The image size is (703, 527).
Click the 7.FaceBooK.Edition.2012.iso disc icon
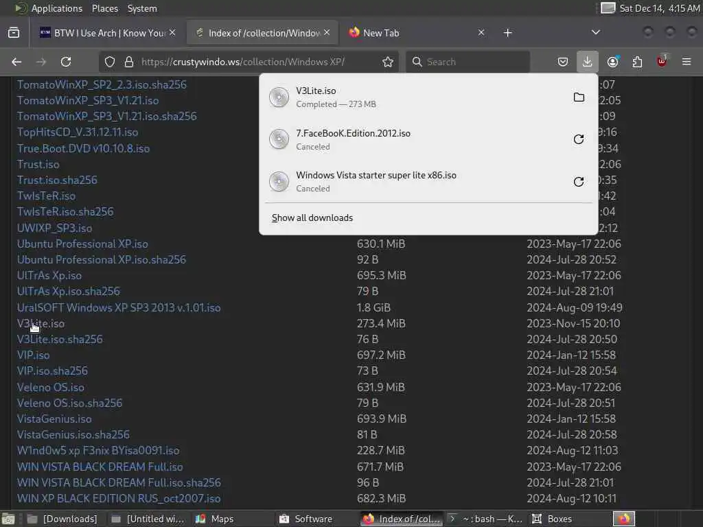tap(279, 139)
